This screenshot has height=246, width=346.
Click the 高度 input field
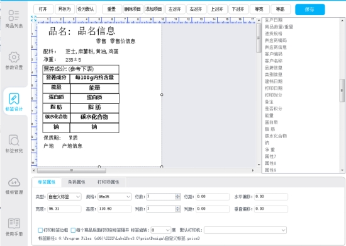114,209
